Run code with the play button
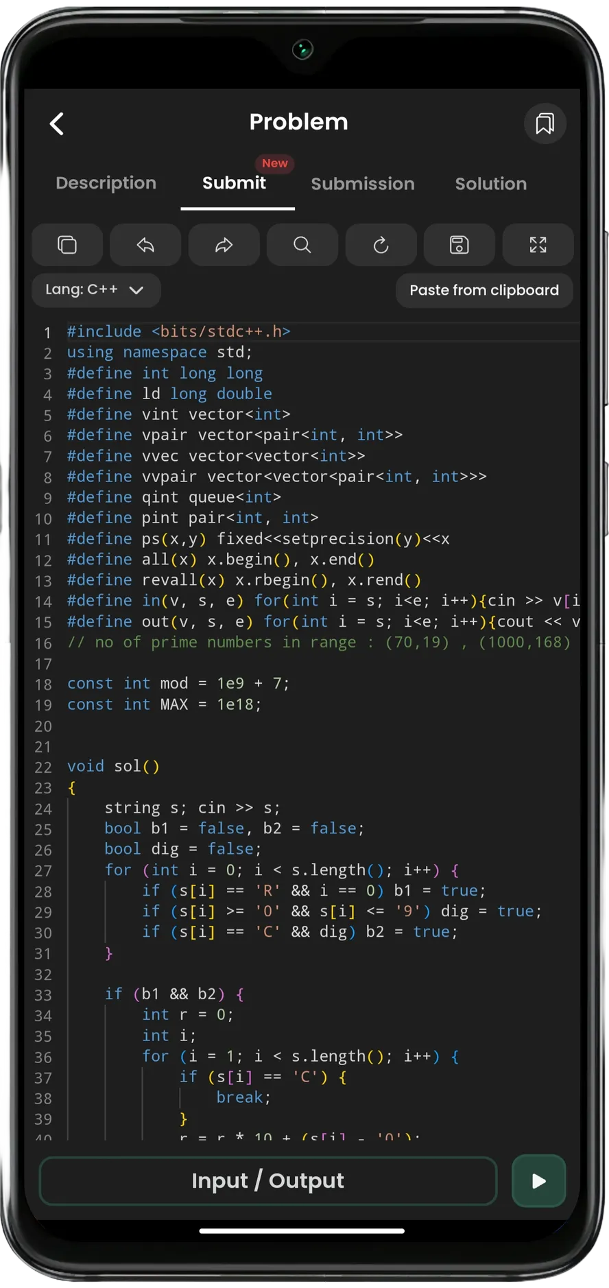Viewport: 609px width, 1288px height. click(539, 1181)
